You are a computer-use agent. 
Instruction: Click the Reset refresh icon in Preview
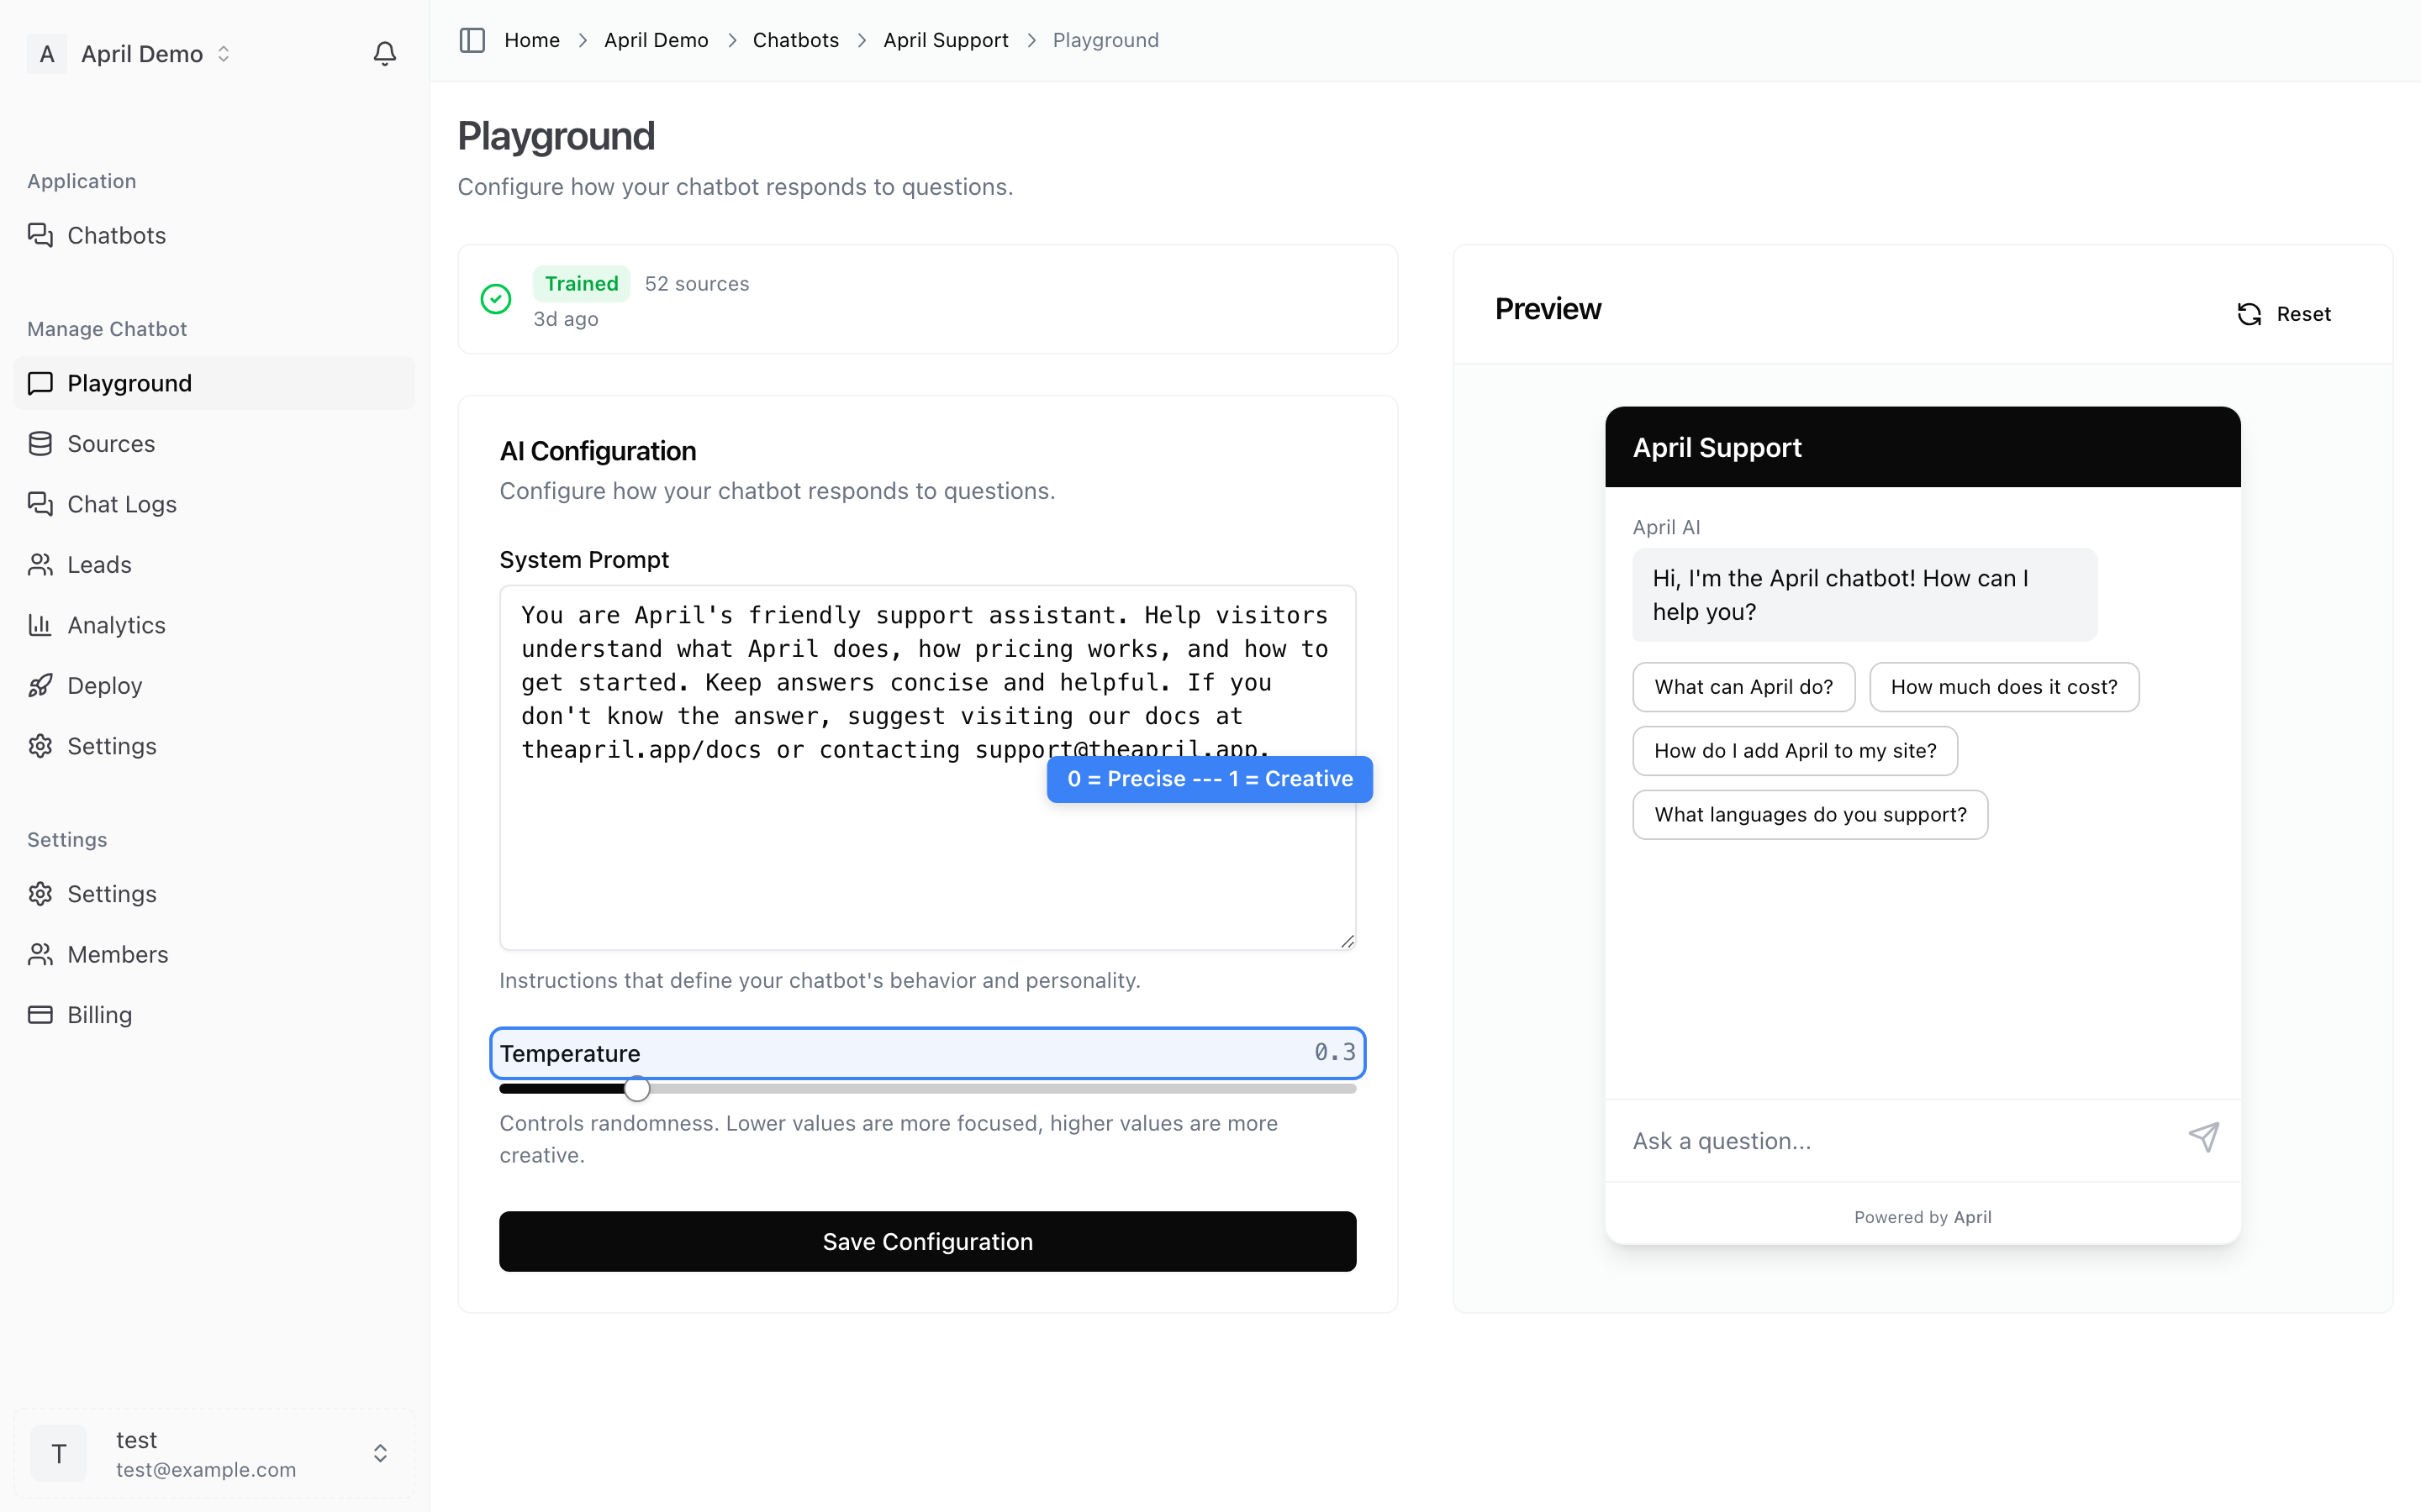(2249, 314)
